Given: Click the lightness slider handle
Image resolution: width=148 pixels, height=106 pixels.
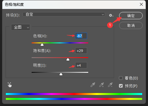Looking at the screenshot, I should pos(61,74).
